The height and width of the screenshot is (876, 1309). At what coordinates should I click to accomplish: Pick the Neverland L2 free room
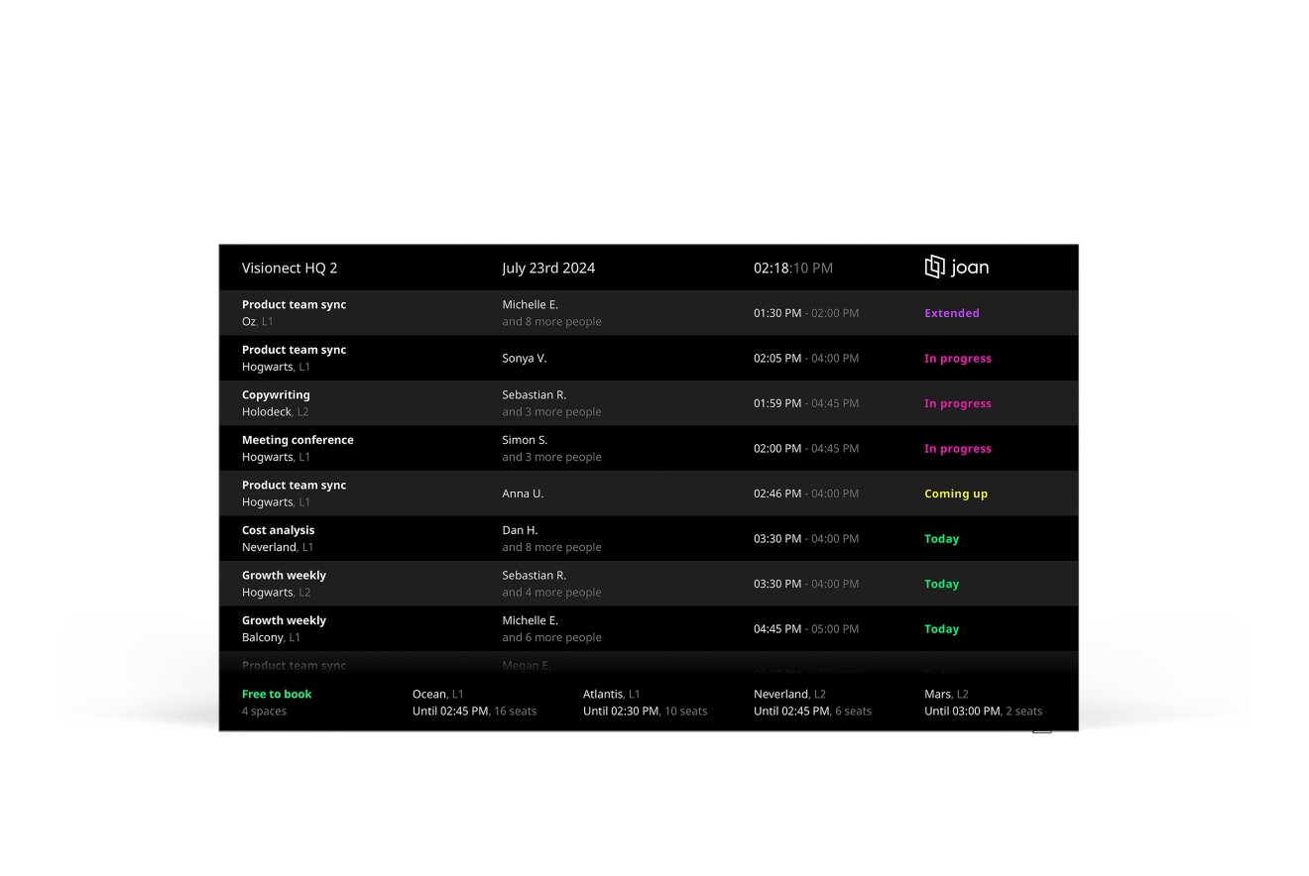coord(812,703)
